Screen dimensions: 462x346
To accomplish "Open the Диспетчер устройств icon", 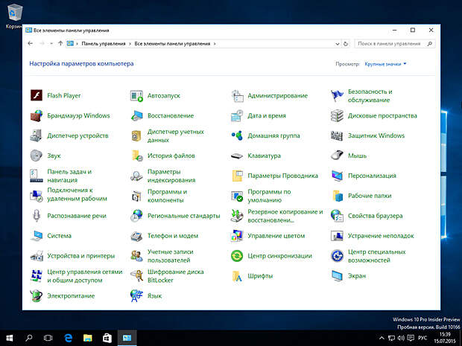I will point(37,135).
